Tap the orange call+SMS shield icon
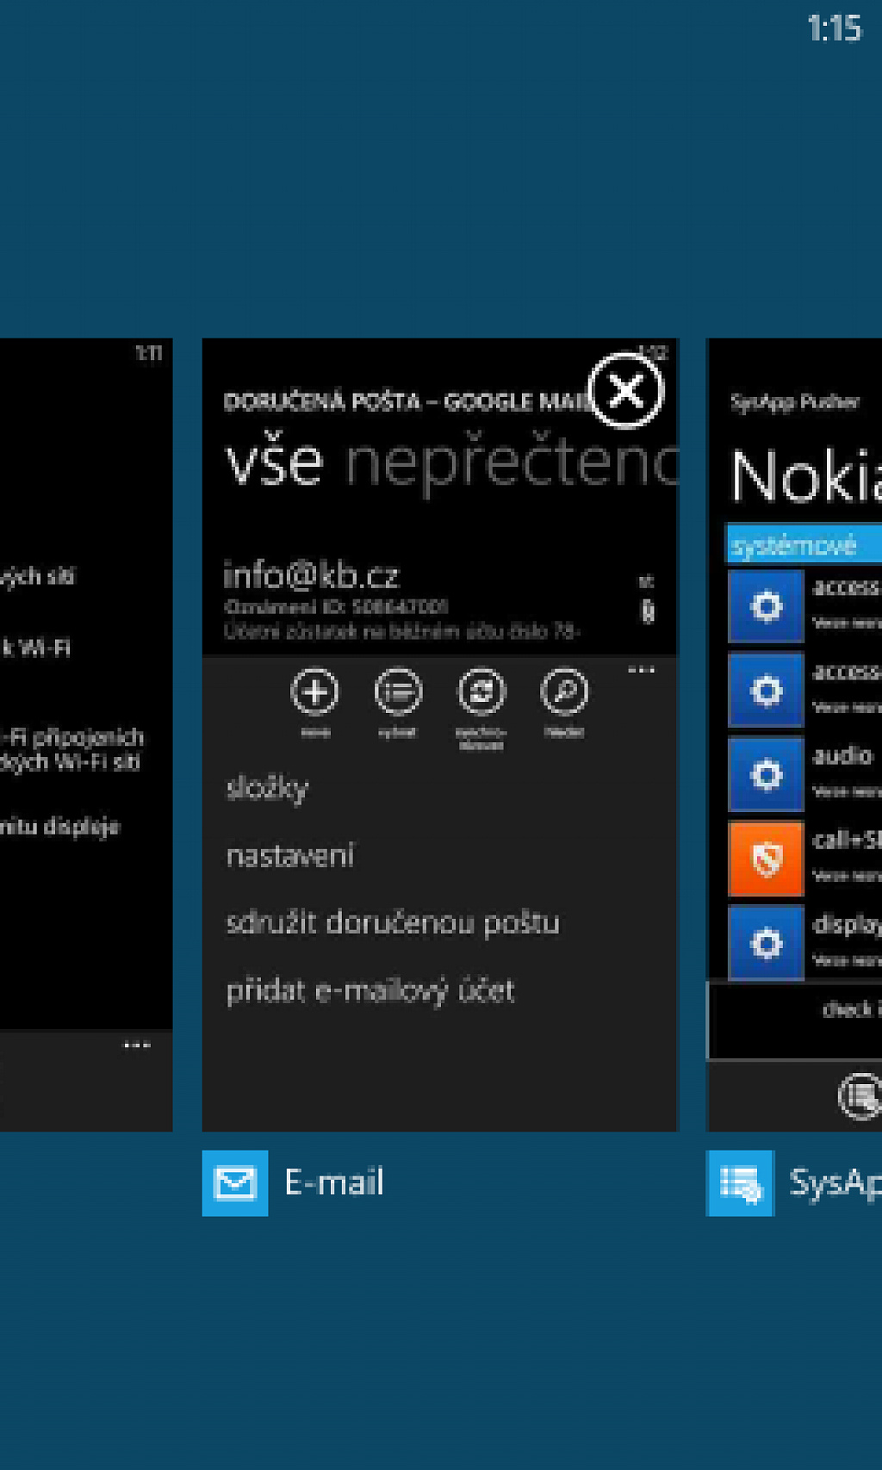The image size is (882, 1470). point(766,859)
